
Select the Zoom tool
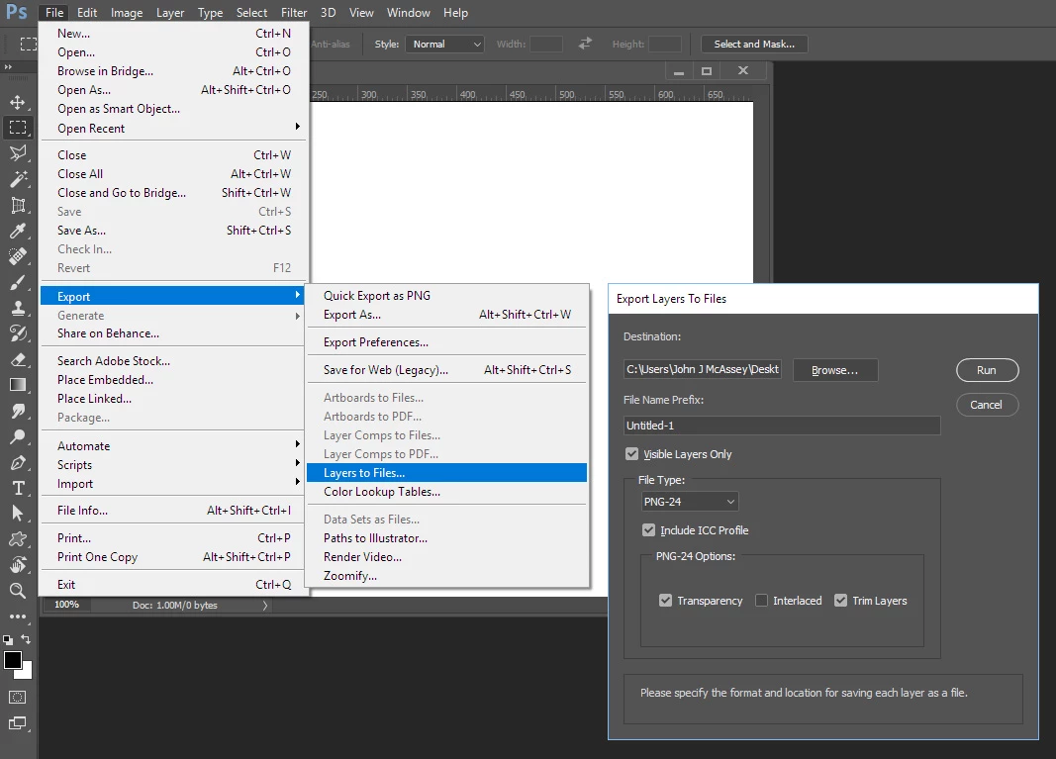18,591
